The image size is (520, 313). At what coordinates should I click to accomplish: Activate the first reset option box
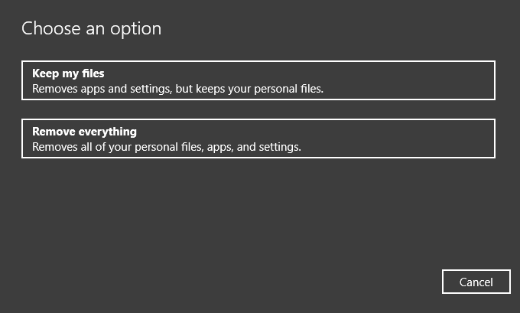tap(258, 80)
